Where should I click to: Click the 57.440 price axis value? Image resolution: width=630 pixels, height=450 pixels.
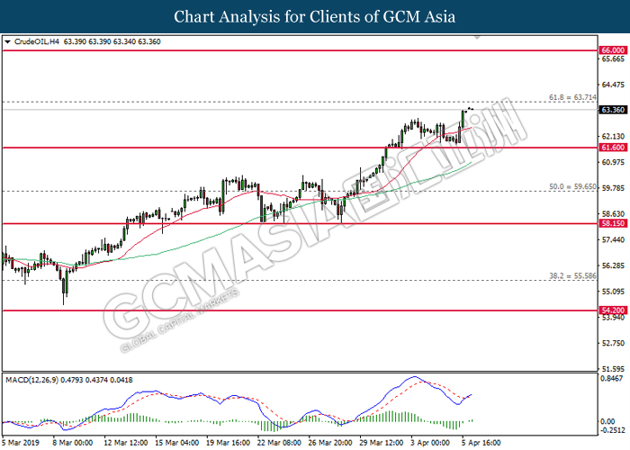[x=613, y=240]
